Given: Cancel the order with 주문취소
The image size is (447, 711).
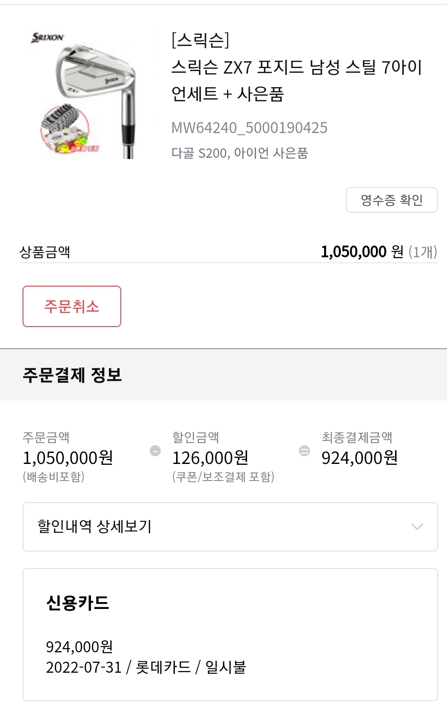Looking at the screenshot, I should pos(72,306).
